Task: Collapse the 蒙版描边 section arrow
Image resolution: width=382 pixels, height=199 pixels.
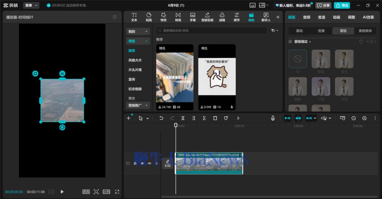Action: [310, 42]
